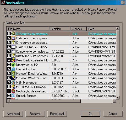Select the MSN Messenger row name

(26, 83)
